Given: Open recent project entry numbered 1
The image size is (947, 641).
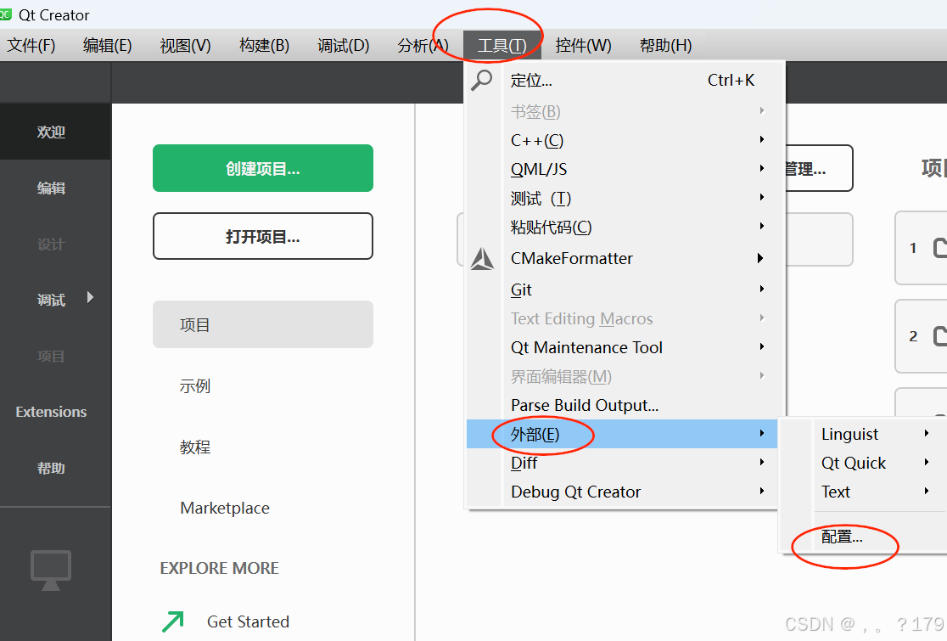Looking at the screenshot, I should pos(921,248).
